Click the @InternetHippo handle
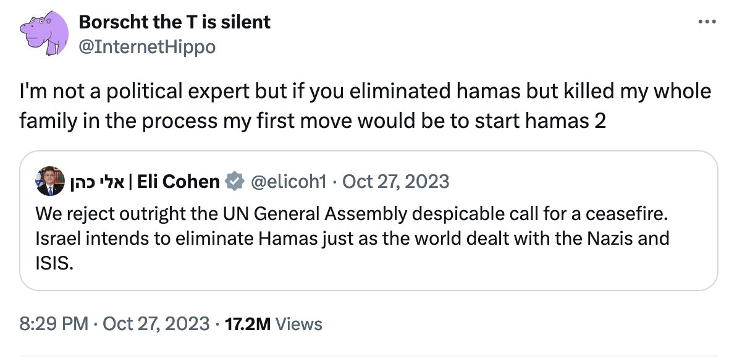This screenshot has width=729, height=361. [147, 46]
